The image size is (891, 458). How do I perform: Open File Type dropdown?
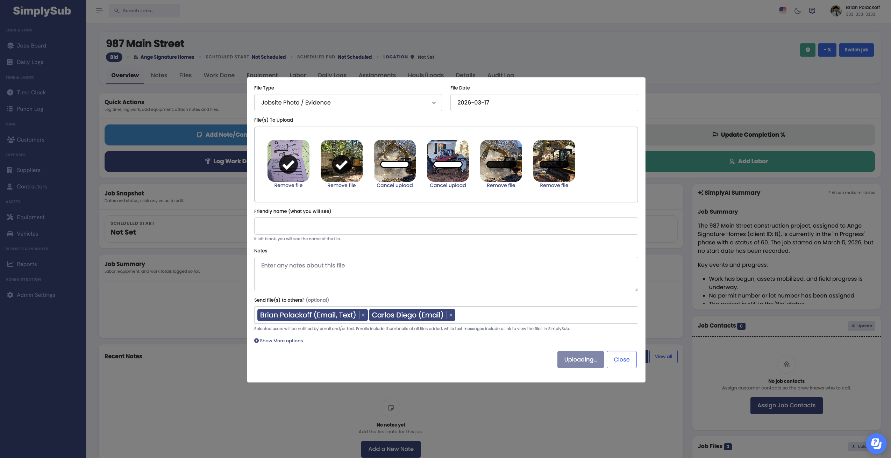[x=348, y=102]
